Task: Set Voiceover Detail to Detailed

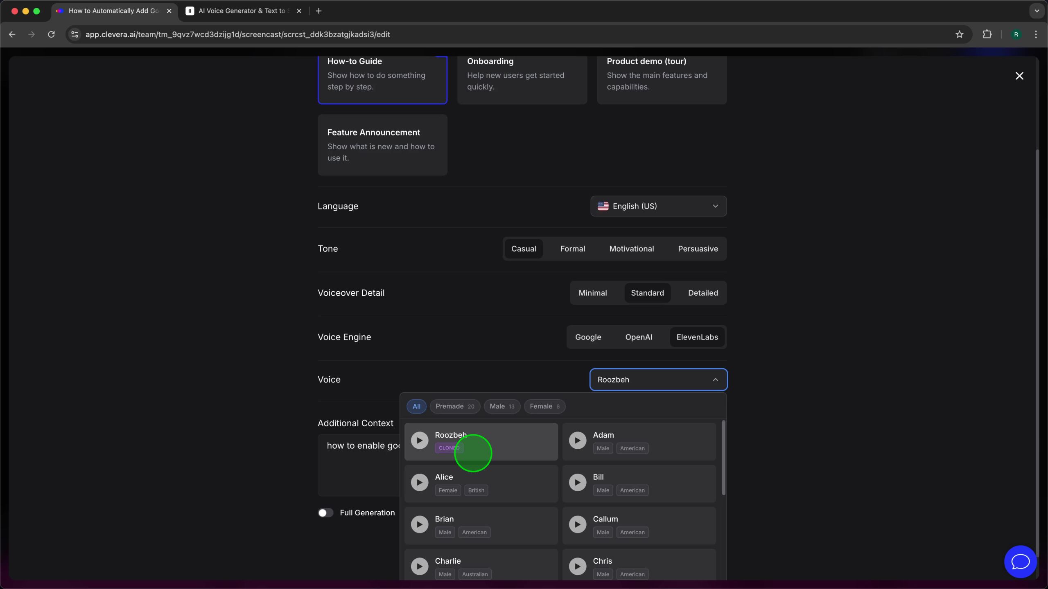Action: point(702,293)
